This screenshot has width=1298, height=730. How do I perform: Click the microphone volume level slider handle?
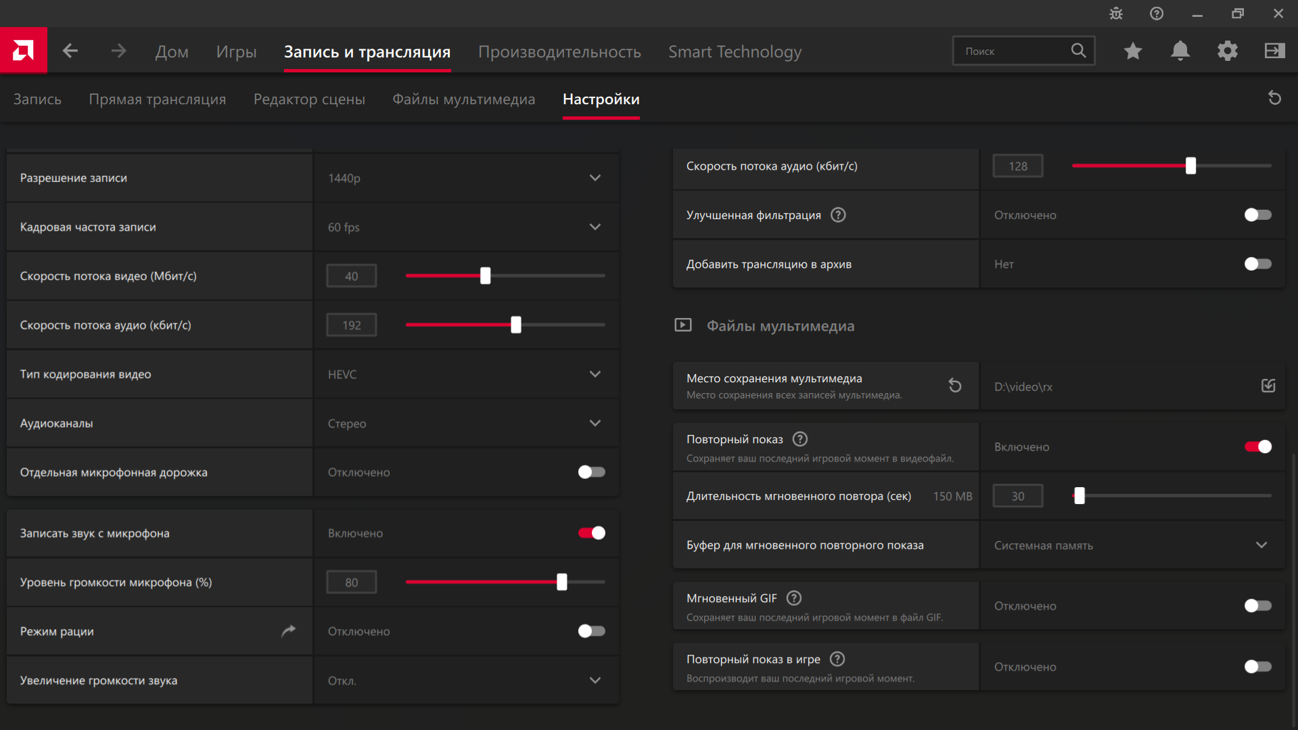coord(561,582)
